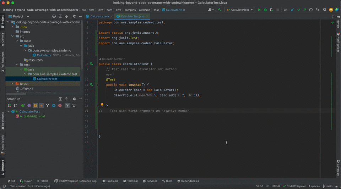
Task: Click CodeWhisperer status bar widget
Action: (294, 186)
